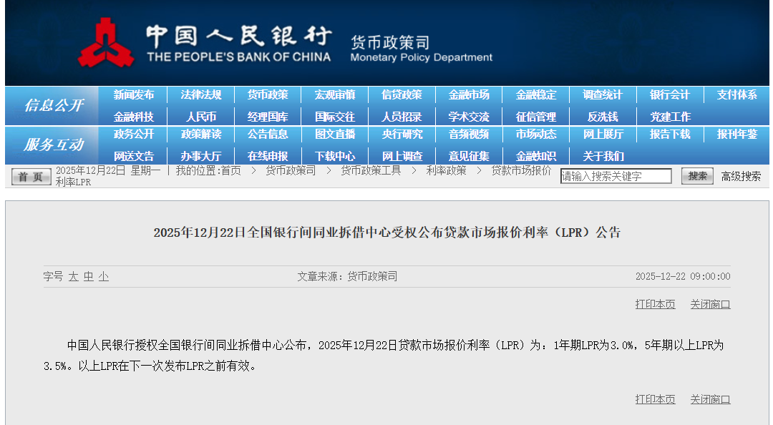This screenshot has width=773, height=425.
Task: Click the upper 打印本页 link
Action: click(655, 304)
